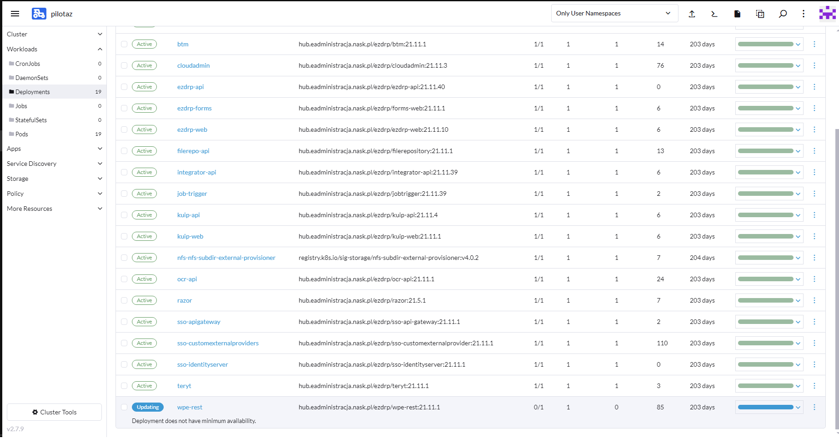Open the Only User Namespaces dropdown
The image size is (839, 443).
pyautogui.click(x=614, y=13)
